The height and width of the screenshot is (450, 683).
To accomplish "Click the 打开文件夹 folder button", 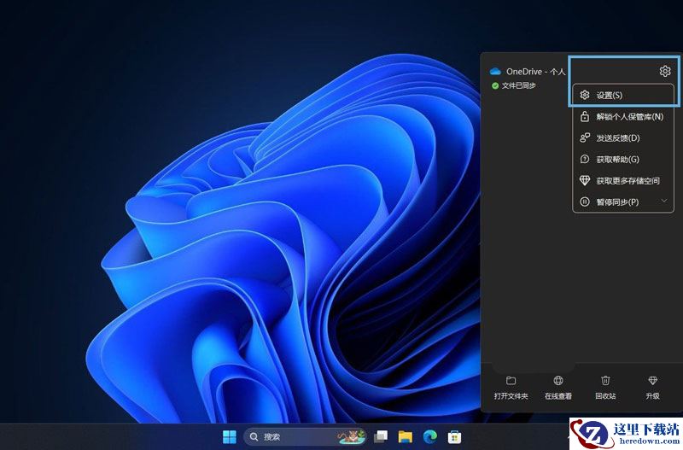I will 511,388.
